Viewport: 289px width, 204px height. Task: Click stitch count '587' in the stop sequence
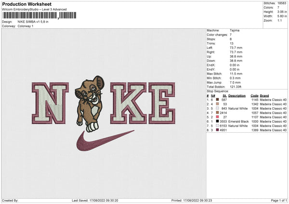(224, 100)
